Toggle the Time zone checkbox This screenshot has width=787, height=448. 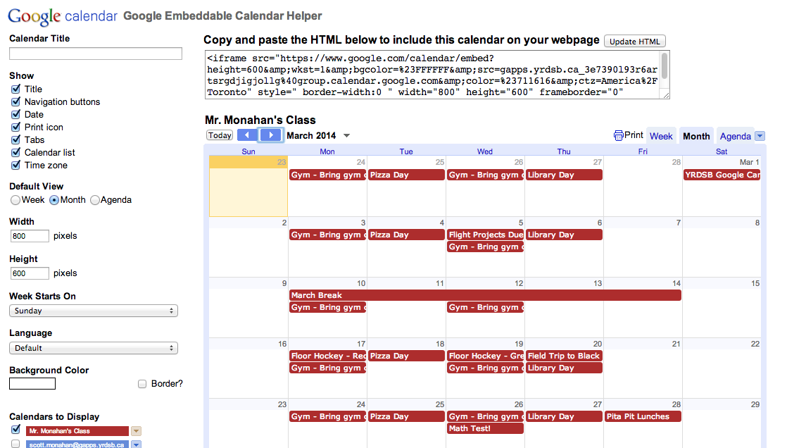(15, 165)
